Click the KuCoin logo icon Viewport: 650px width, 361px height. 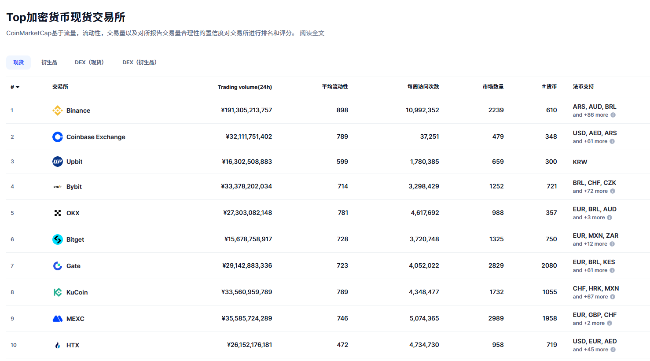pos(57,292)
